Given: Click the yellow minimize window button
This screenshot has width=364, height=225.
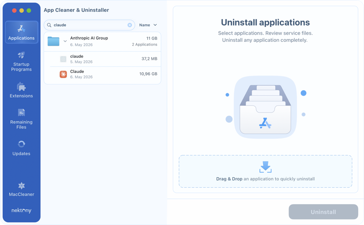Looking at the screenshot, I should click(21, 10).
